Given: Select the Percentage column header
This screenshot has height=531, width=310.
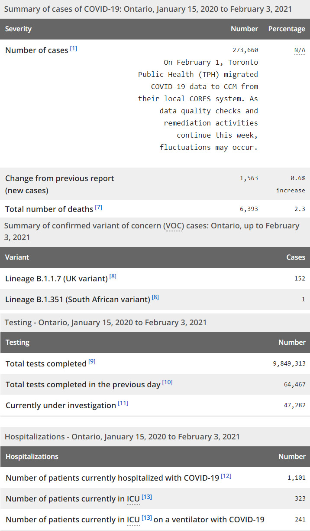Looking at the screenshot, I should point(287,29).
